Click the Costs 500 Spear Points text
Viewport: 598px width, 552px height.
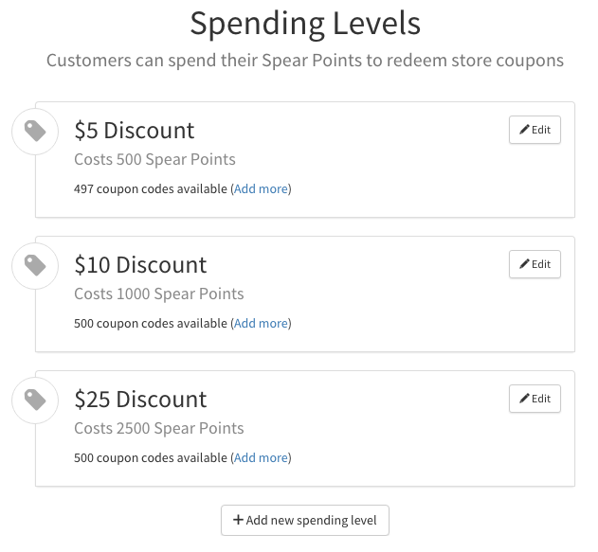154,159
